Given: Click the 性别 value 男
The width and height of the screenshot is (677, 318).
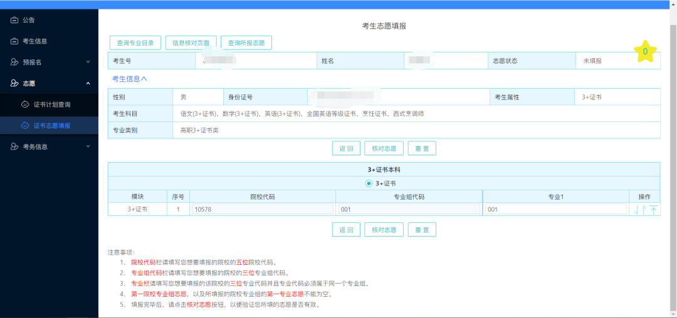Looking at the screenshot, I should pos(183,97).
